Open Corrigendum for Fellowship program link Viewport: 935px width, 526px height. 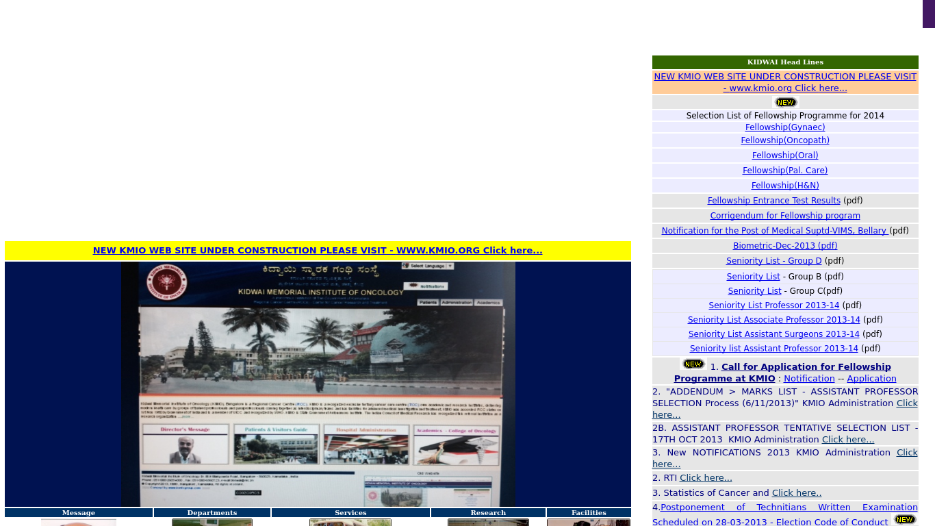[785, 216]
